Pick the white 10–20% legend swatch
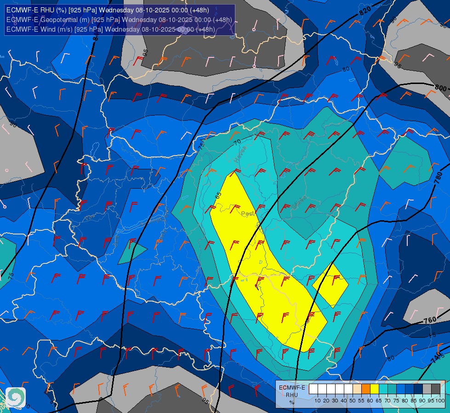450x413 pixels. click(x=322, y=389)
